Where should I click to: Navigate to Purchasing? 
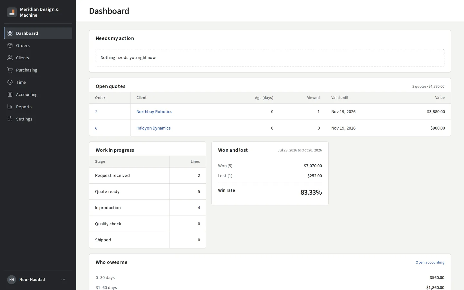(38, 70)
